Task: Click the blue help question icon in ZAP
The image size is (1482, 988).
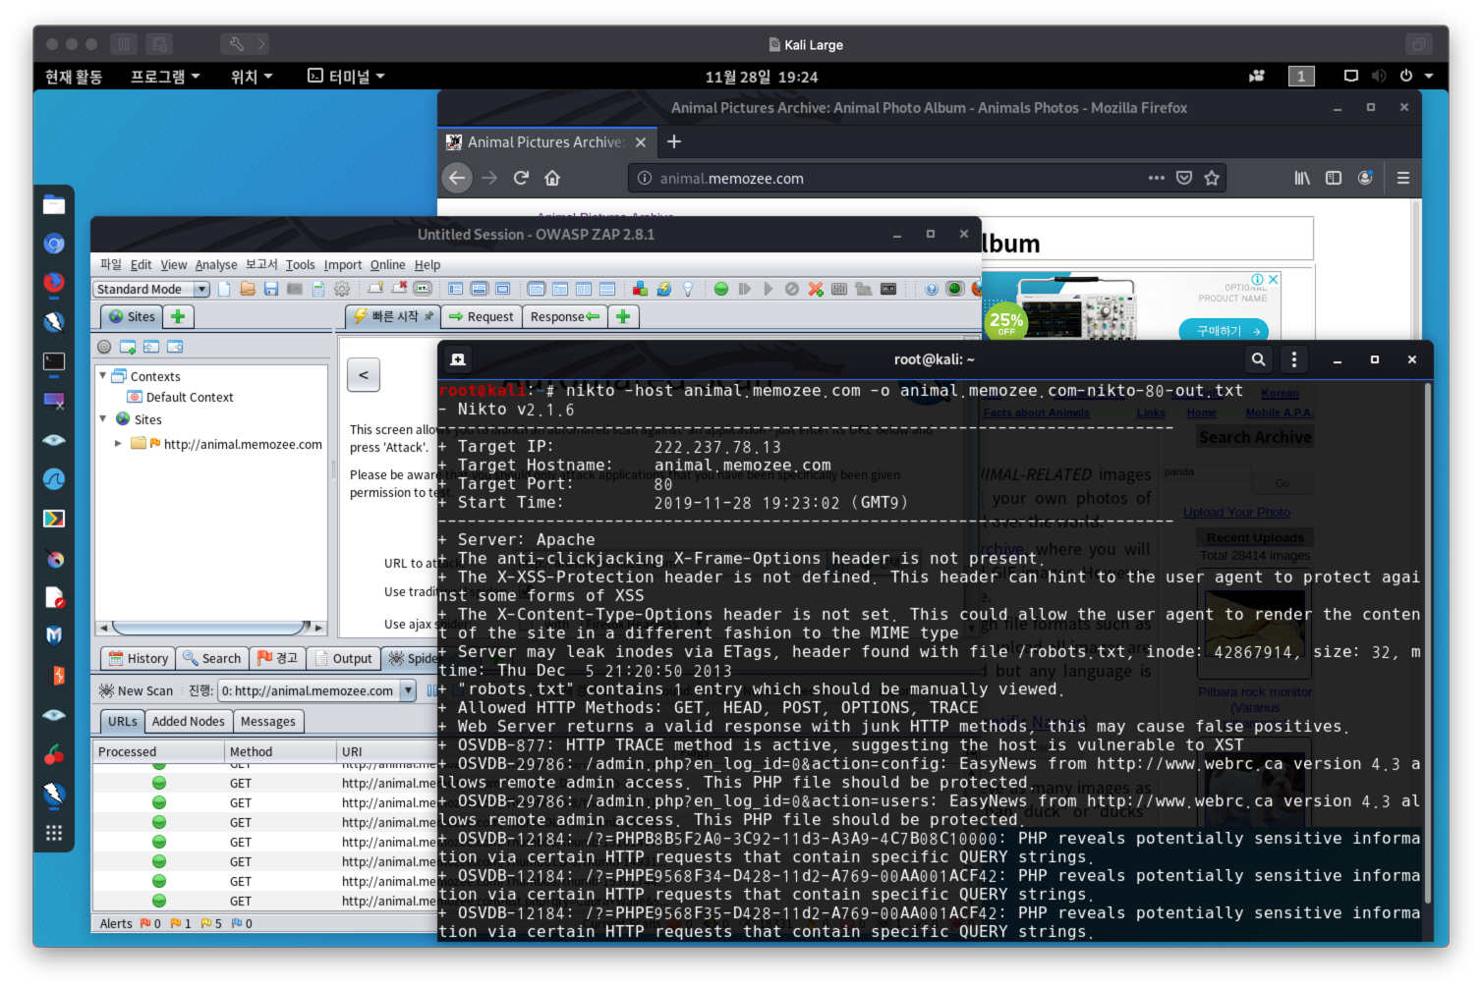Action: pos(932,289)
